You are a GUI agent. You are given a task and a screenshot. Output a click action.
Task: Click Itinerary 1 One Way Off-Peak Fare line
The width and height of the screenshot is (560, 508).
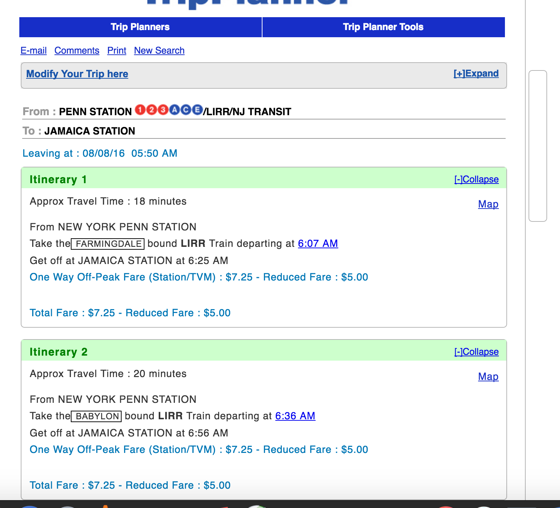click(199, 277)
